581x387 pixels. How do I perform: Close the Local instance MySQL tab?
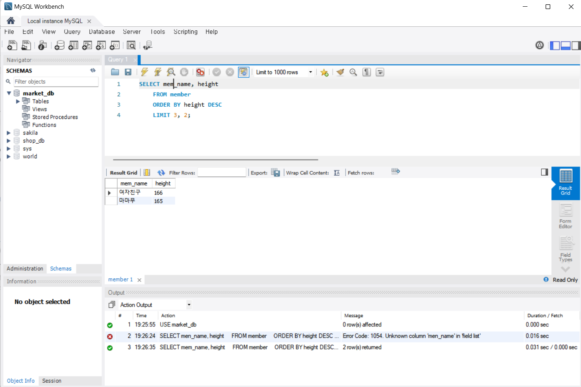[x=89, y=21]
